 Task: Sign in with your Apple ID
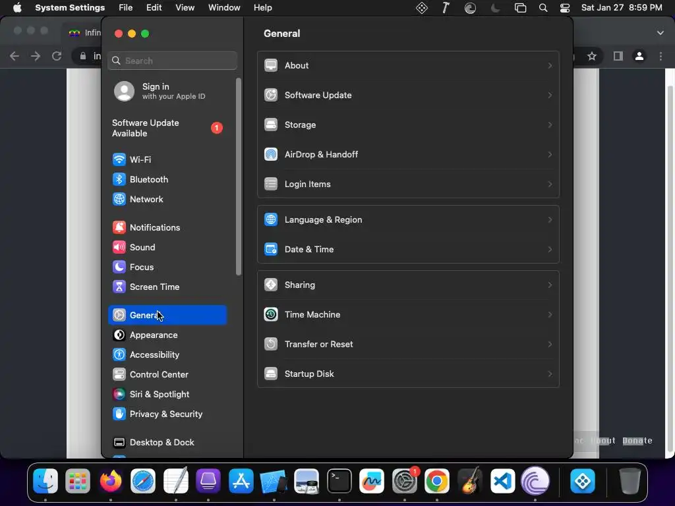167,91
